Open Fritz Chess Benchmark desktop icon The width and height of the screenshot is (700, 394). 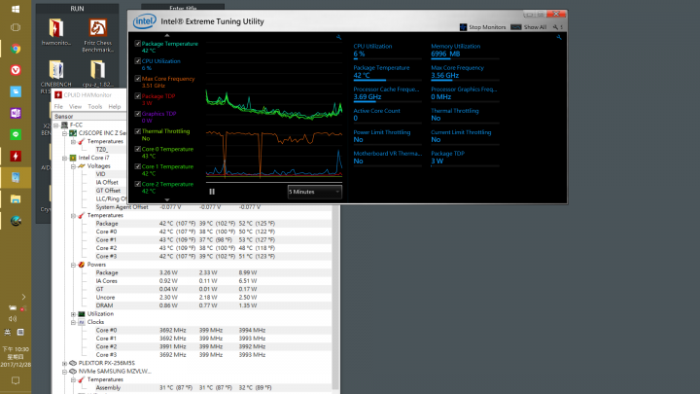(x=98, y=28)
